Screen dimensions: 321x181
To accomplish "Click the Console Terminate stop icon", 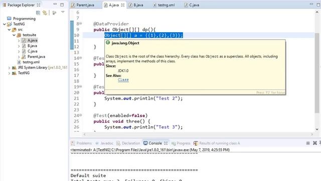I will pos(308,143).
